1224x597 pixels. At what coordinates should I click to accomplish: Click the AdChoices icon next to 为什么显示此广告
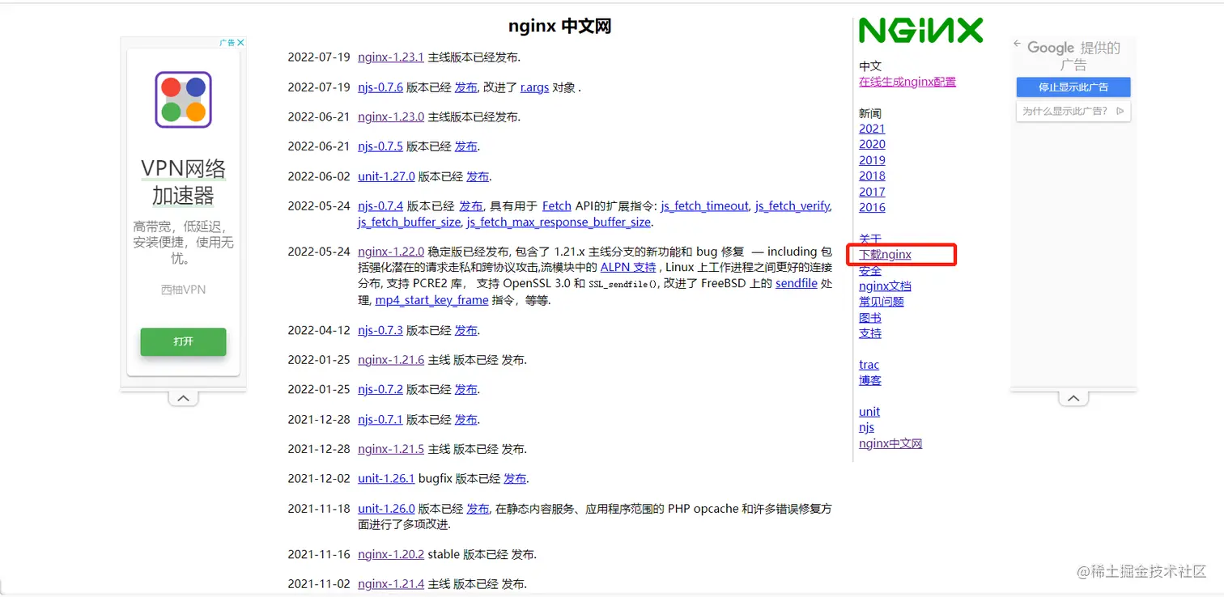point(1120,111)
